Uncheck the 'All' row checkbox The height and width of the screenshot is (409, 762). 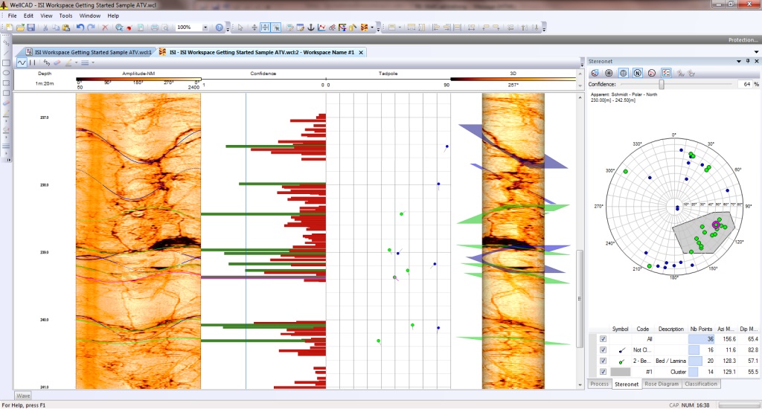tap(603, 339)
